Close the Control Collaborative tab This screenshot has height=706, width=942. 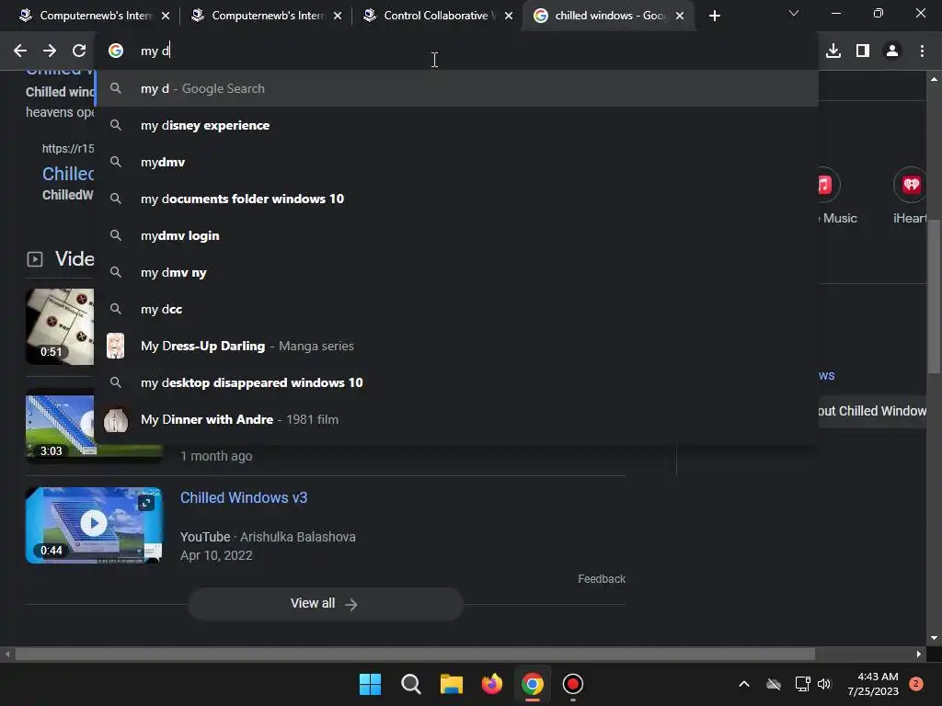509,17
